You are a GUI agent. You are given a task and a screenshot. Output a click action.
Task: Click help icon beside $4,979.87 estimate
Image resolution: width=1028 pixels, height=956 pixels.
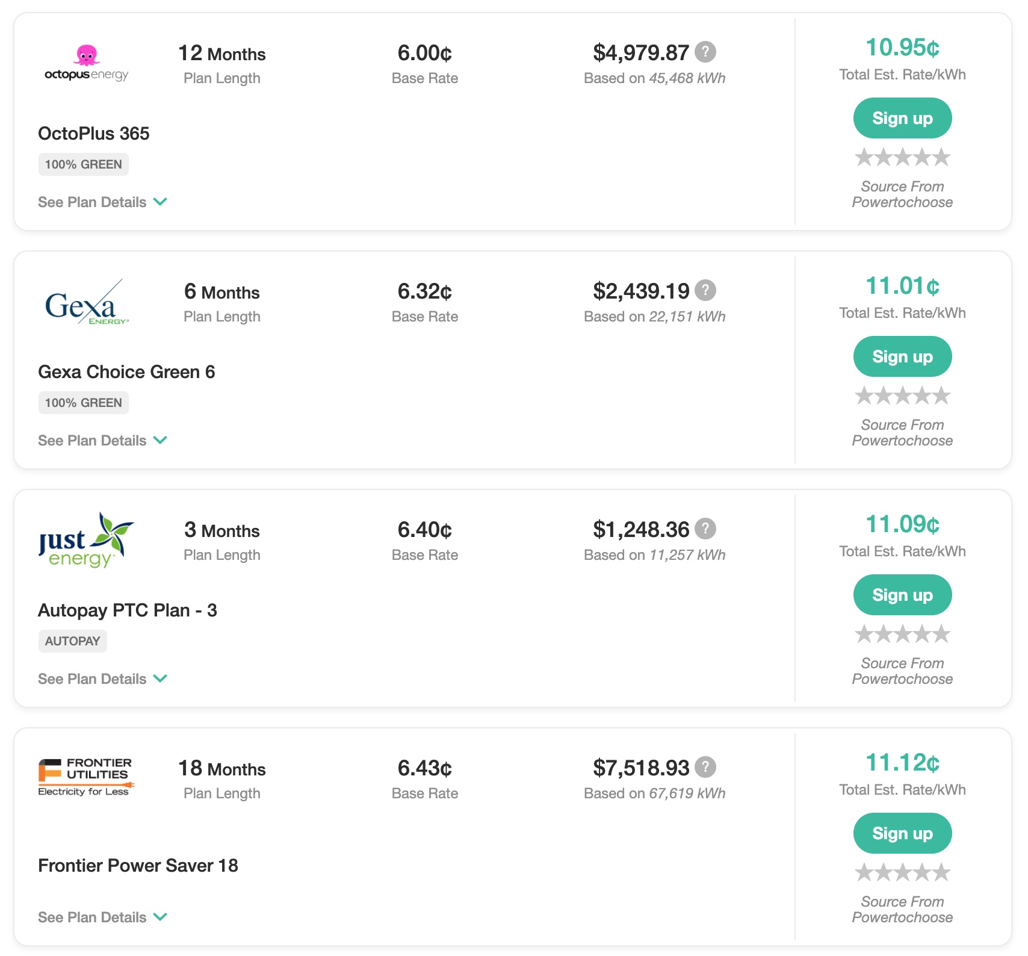click(x=705, y=52)
